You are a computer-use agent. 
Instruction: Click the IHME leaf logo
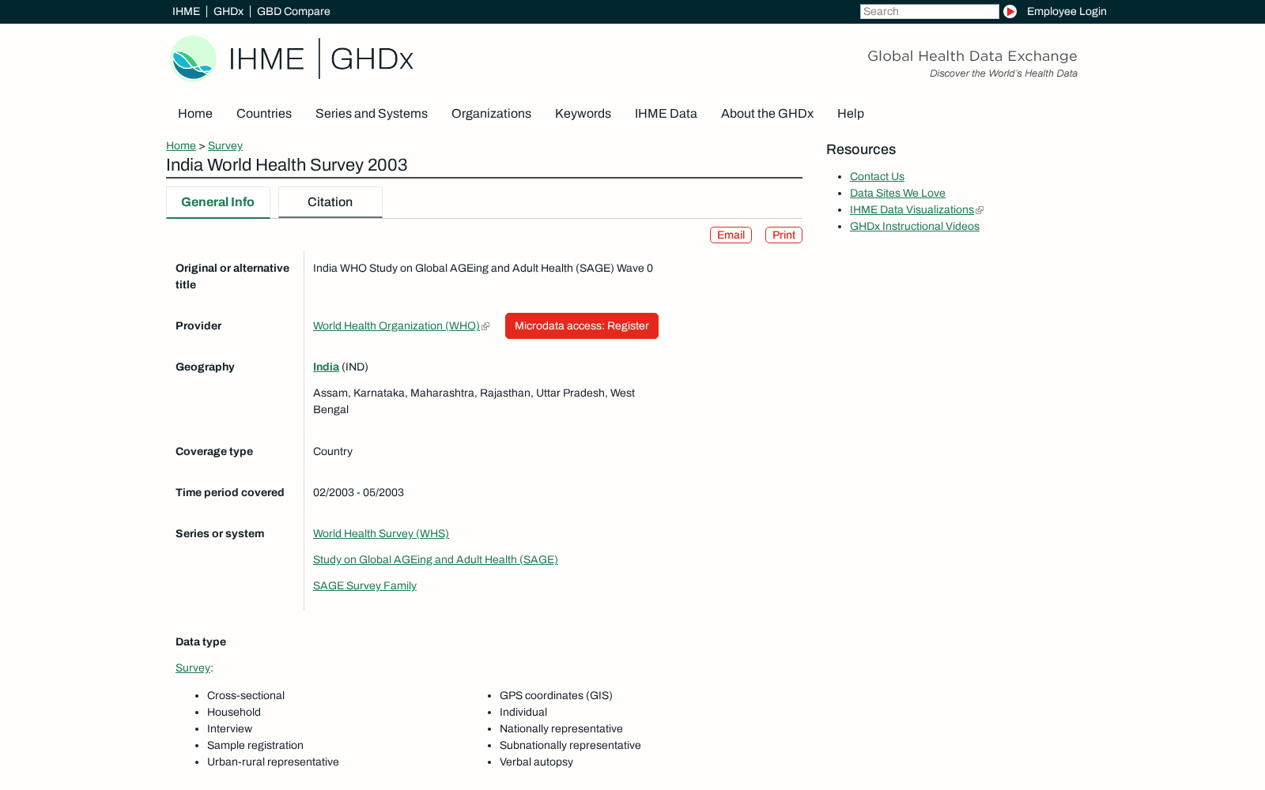[194, 58]
